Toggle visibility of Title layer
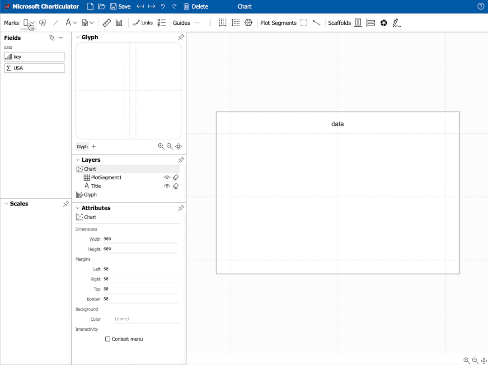 (167, 186)
